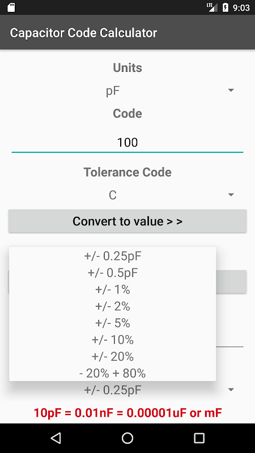Select +/- 0.25pF from the list

click(112, 256)
